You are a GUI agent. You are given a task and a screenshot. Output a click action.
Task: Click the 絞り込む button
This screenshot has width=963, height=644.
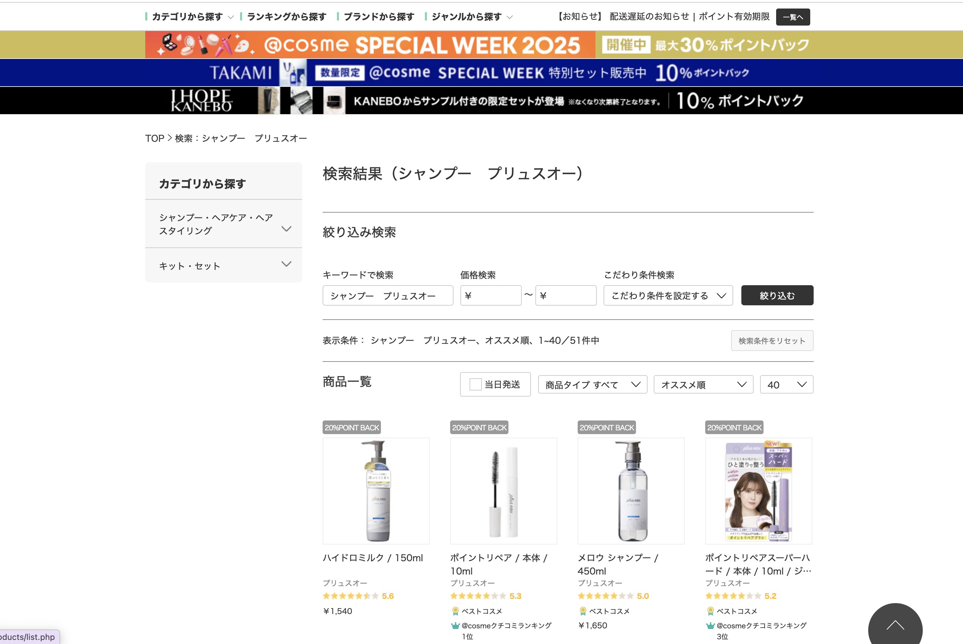777,296
